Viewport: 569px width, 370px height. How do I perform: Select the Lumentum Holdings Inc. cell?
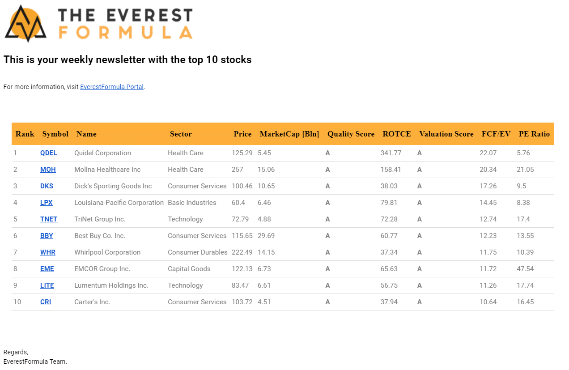pos(111,285)
